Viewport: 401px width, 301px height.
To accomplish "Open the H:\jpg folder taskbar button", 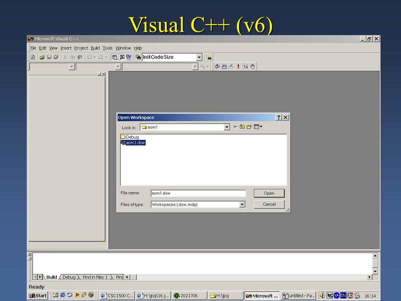I will [x=225, y=296].
